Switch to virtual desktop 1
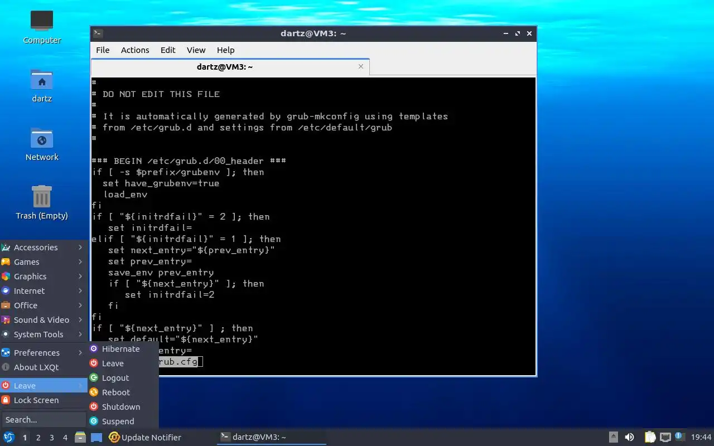714x446 pixels. 25,438
